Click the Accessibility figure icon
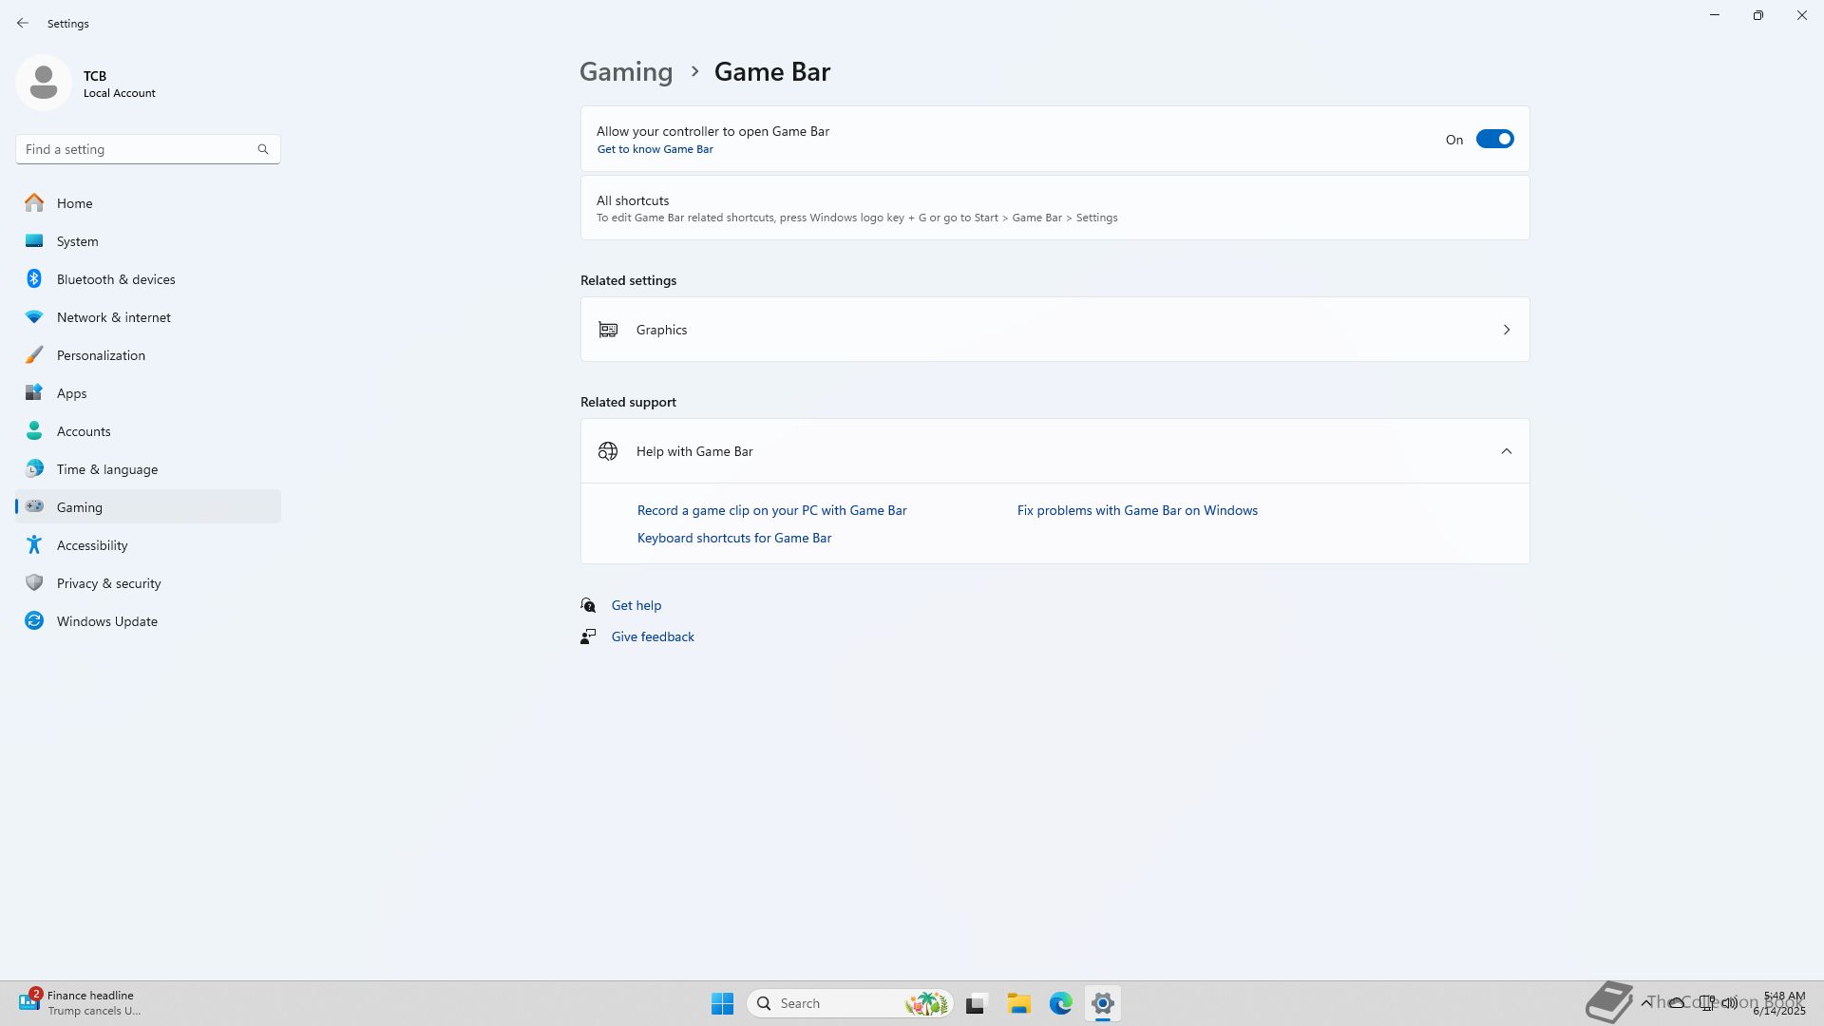This screenshot has width=1824, height=1026. pyautogui.click(x=34, y=545)
